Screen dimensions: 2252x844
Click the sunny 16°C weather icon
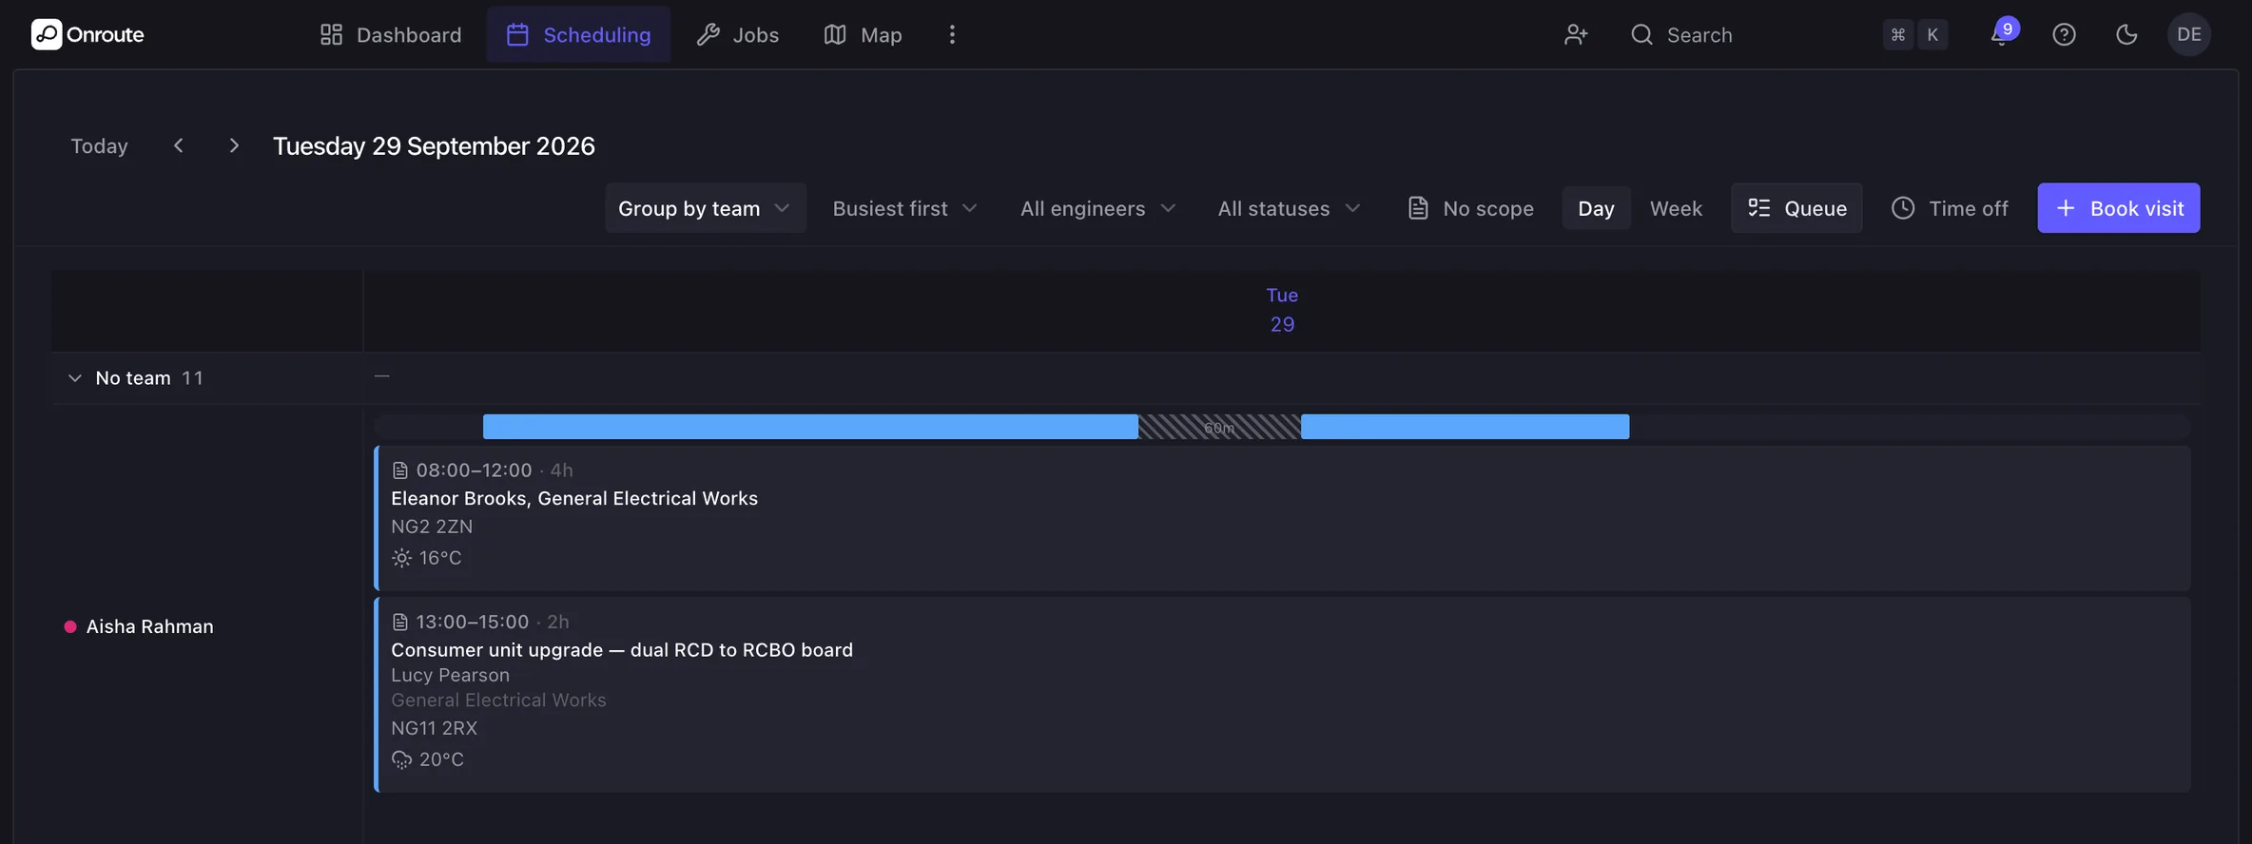pos(402,558)
